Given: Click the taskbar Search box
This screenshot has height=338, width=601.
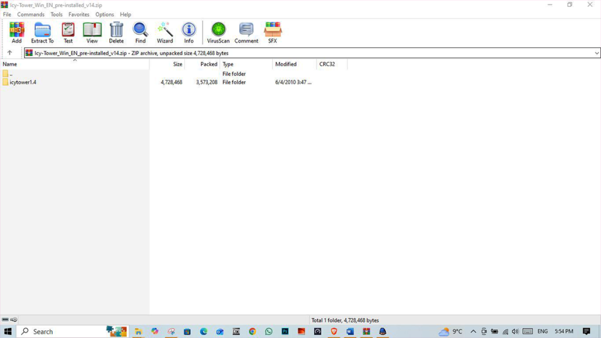Looking at the screenshot, I should pyautogui.click(x=73, y=332).
